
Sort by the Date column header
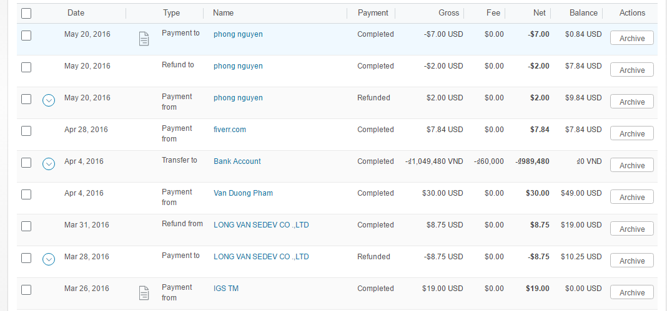(76, 13)
